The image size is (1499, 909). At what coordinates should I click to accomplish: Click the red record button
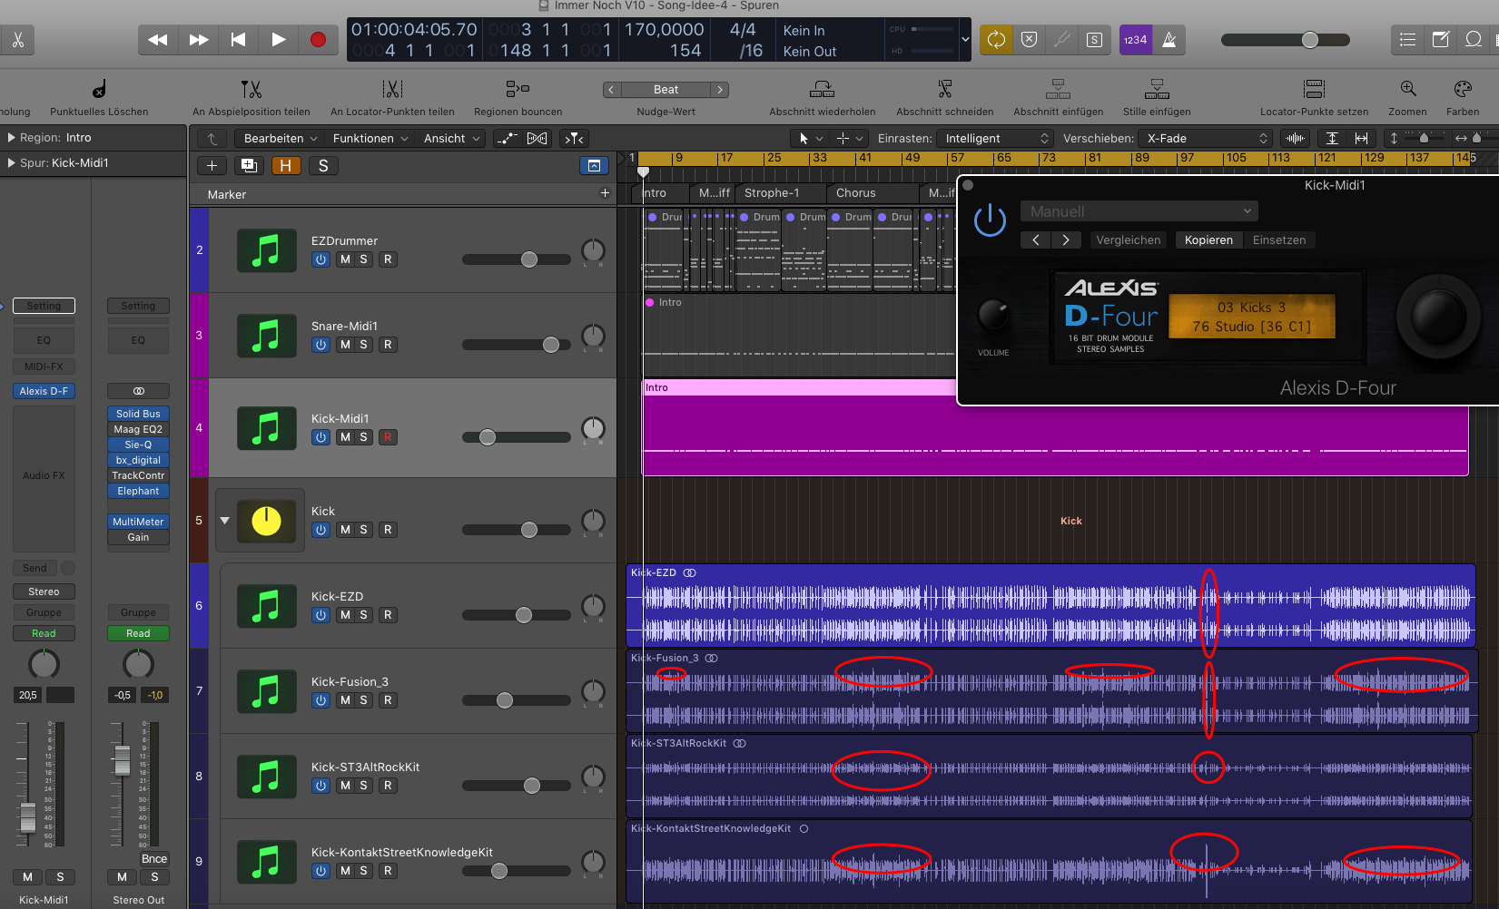pos(318,40)
